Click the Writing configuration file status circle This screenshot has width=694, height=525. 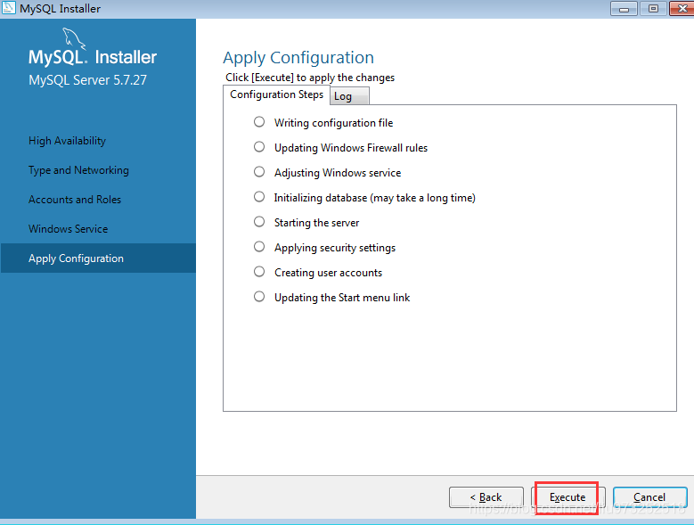(x=259, y=122)
